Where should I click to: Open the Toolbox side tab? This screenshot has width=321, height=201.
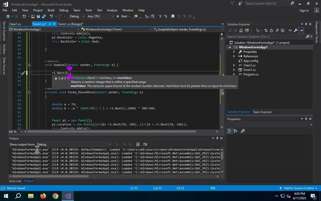click(4, 49)
